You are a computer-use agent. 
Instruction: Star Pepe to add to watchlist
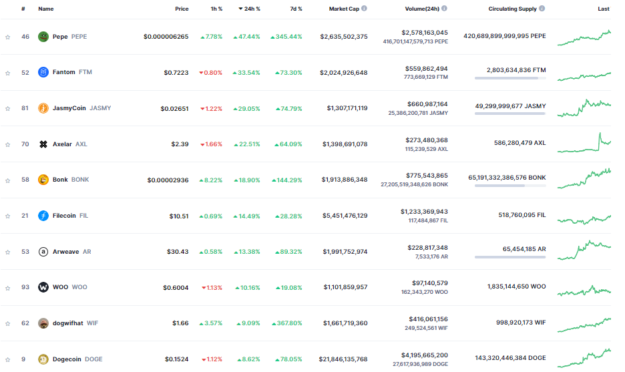[7, 37]
